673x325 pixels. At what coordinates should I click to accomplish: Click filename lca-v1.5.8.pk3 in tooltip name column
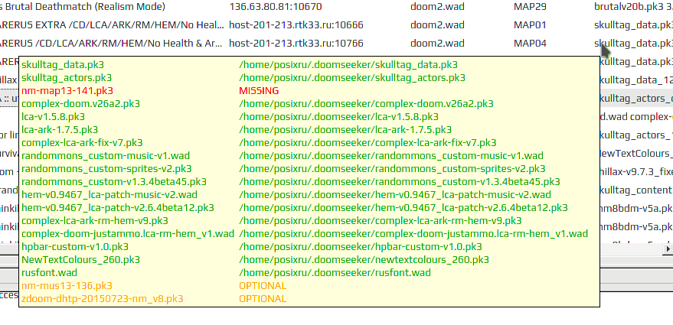54,117
